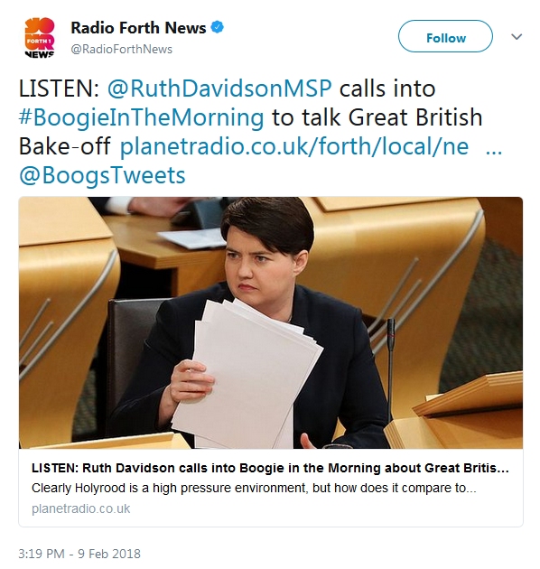Click the ellipsis after the truncated URL
540x569 pixels.
pos(494,151)
